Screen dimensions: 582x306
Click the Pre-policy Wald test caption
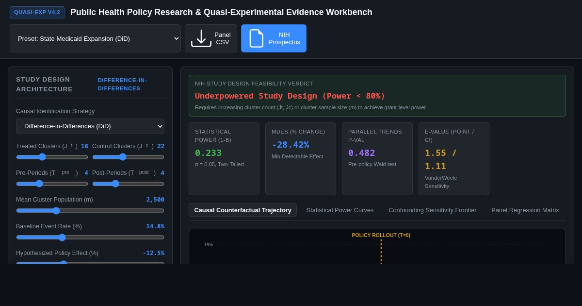point(372,164)
